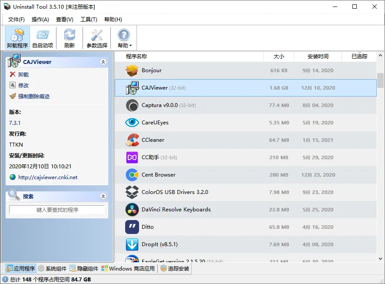Open the 查看(V) menu
Screen dimensions: 385x284
tap(65, 20)
